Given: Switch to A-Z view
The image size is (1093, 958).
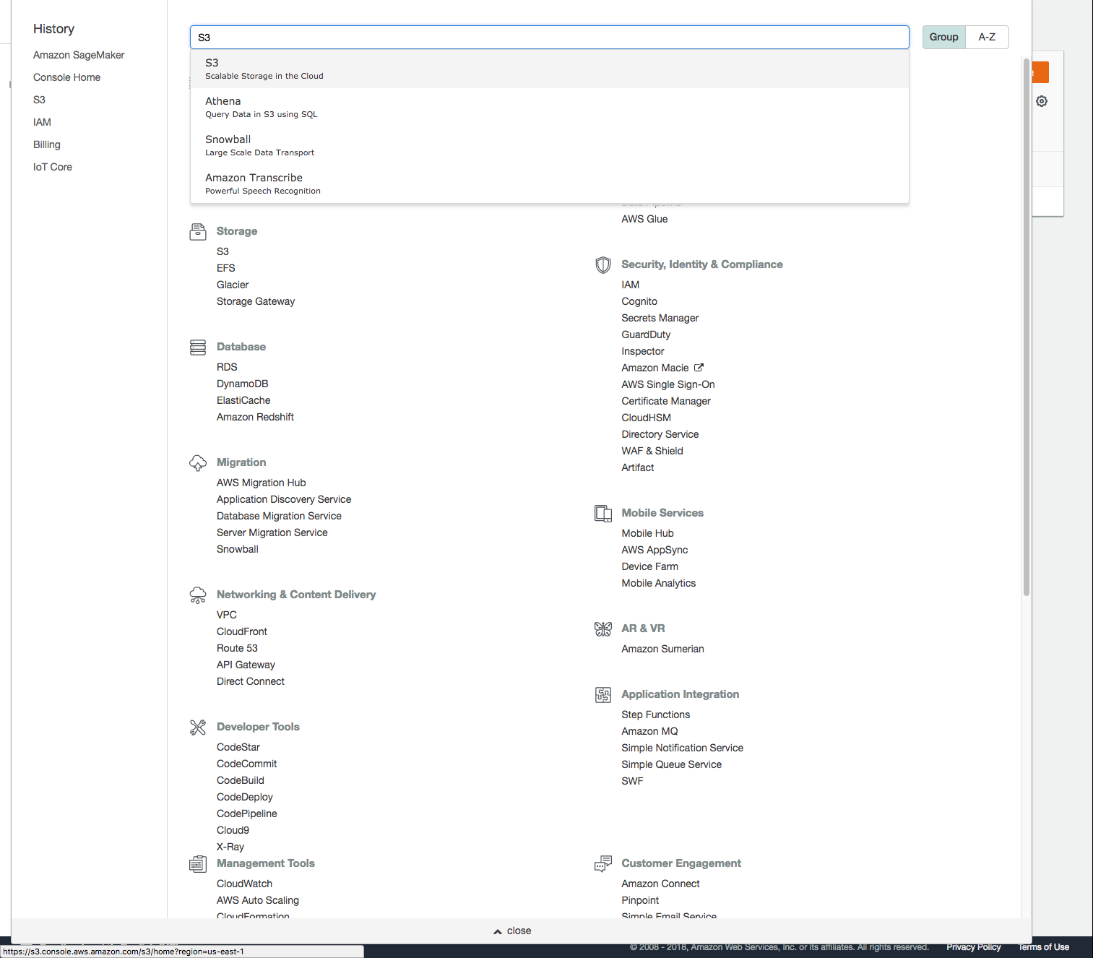Looking at the screenshot, I should [987, 37].
